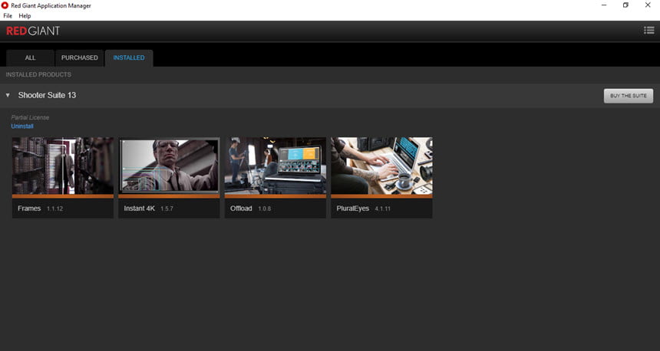The image size is (660, 351).
Task: Click the INSTALLED PRODUCTS heading
Action: [x=38, y=75]
